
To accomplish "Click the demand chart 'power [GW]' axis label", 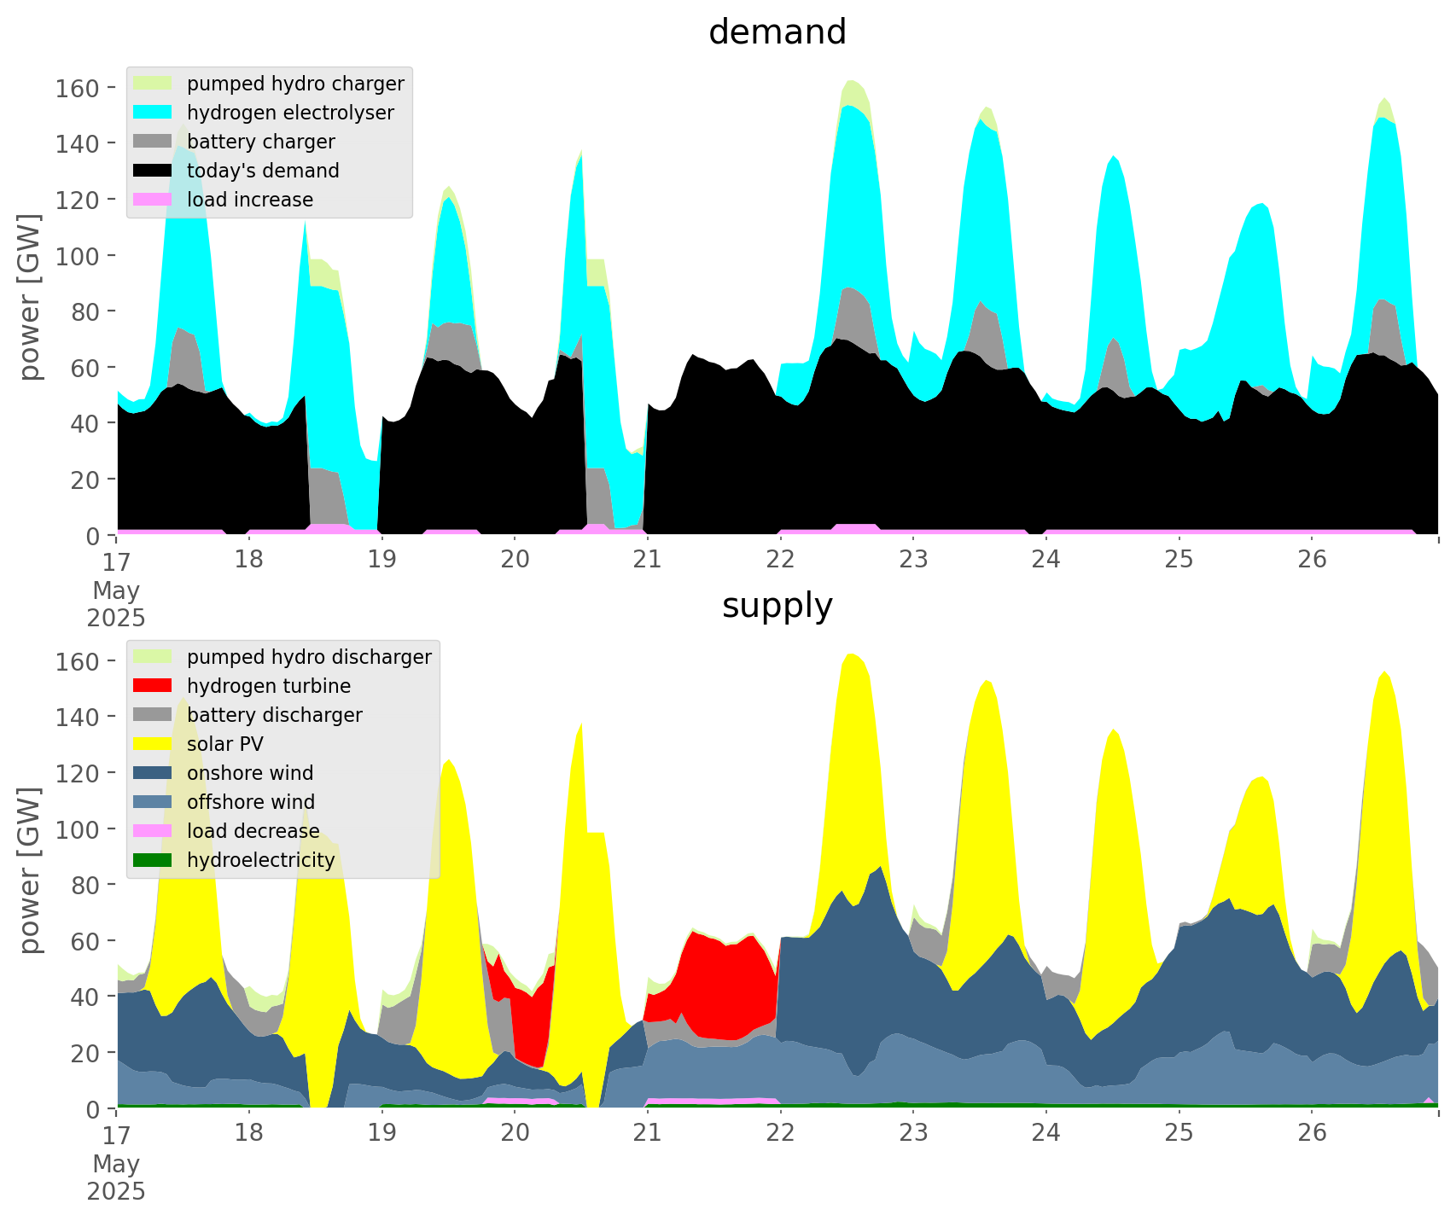I will (x=31, y=298).
